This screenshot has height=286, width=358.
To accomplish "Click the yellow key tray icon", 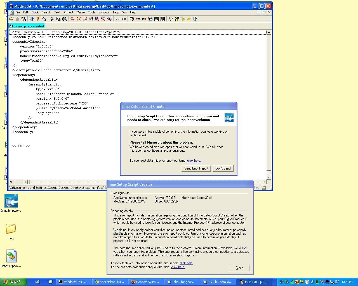I will point(302,282).
